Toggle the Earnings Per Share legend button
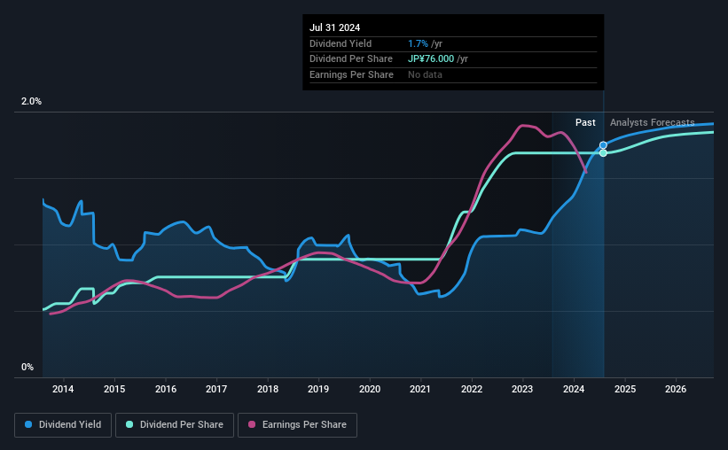Screen dimensions: 728x450 297,425
